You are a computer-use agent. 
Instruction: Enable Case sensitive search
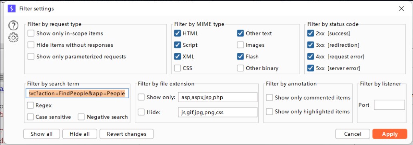30,117
